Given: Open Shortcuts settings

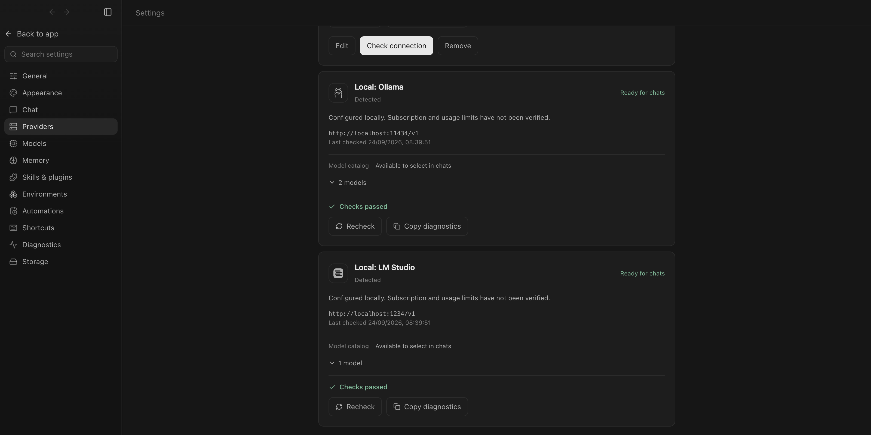Looking at the screenshot, I should point(61,228).
